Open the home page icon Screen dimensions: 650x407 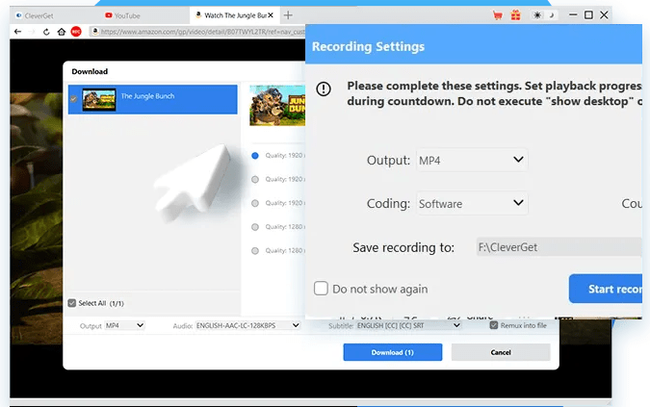coord(61,32)
